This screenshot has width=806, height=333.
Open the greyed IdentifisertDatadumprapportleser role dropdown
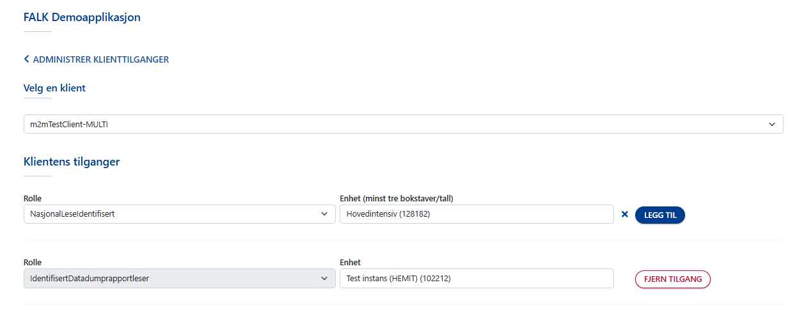(x=179, y=279)
